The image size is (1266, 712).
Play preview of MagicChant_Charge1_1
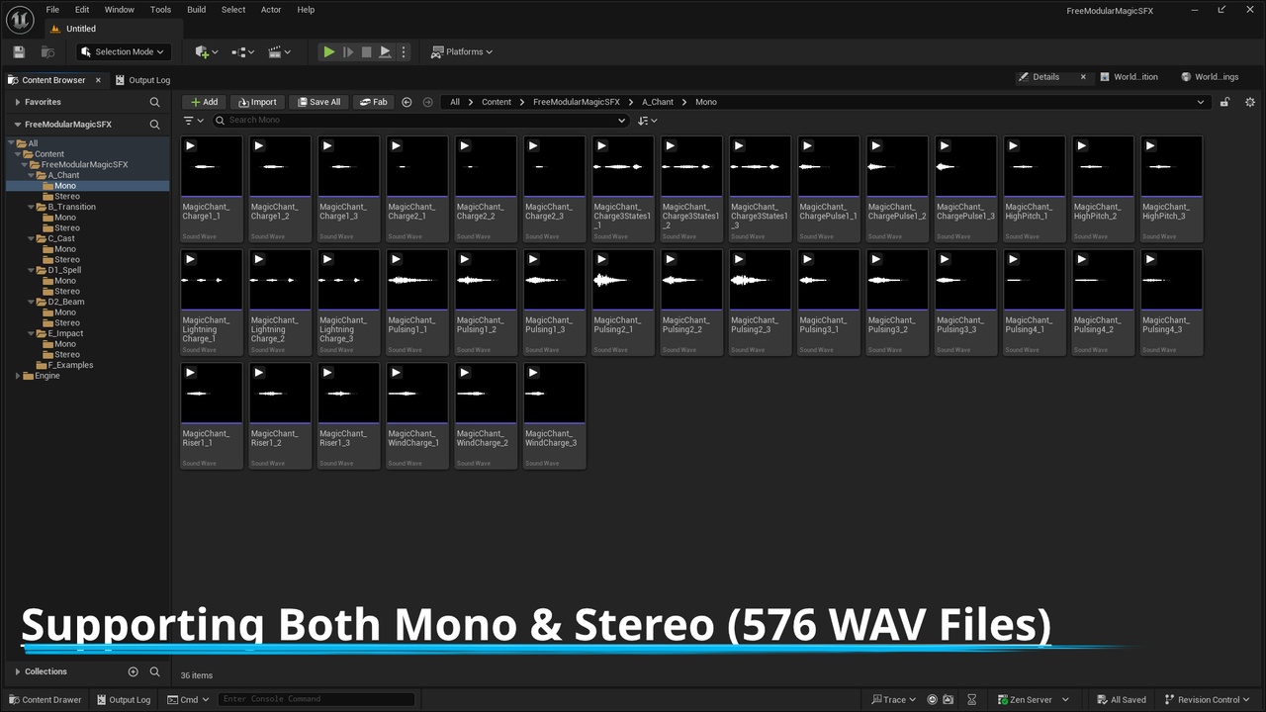190,145
